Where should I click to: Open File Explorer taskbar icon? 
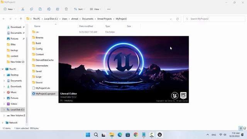tap(112, 135)
